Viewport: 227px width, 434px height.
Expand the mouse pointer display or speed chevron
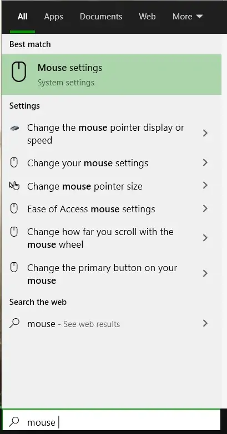coord(205,133)
